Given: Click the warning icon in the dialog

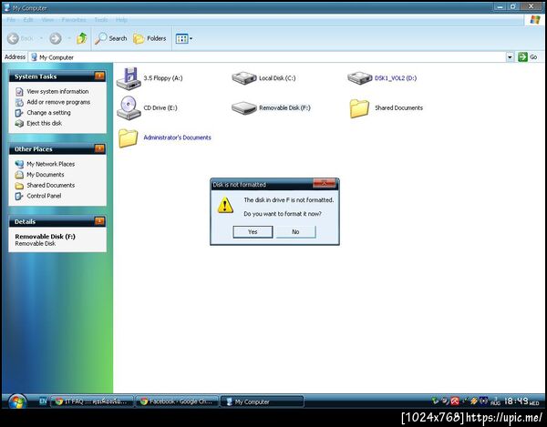Looking at the screenshot, I should click(x=225, y=205).
